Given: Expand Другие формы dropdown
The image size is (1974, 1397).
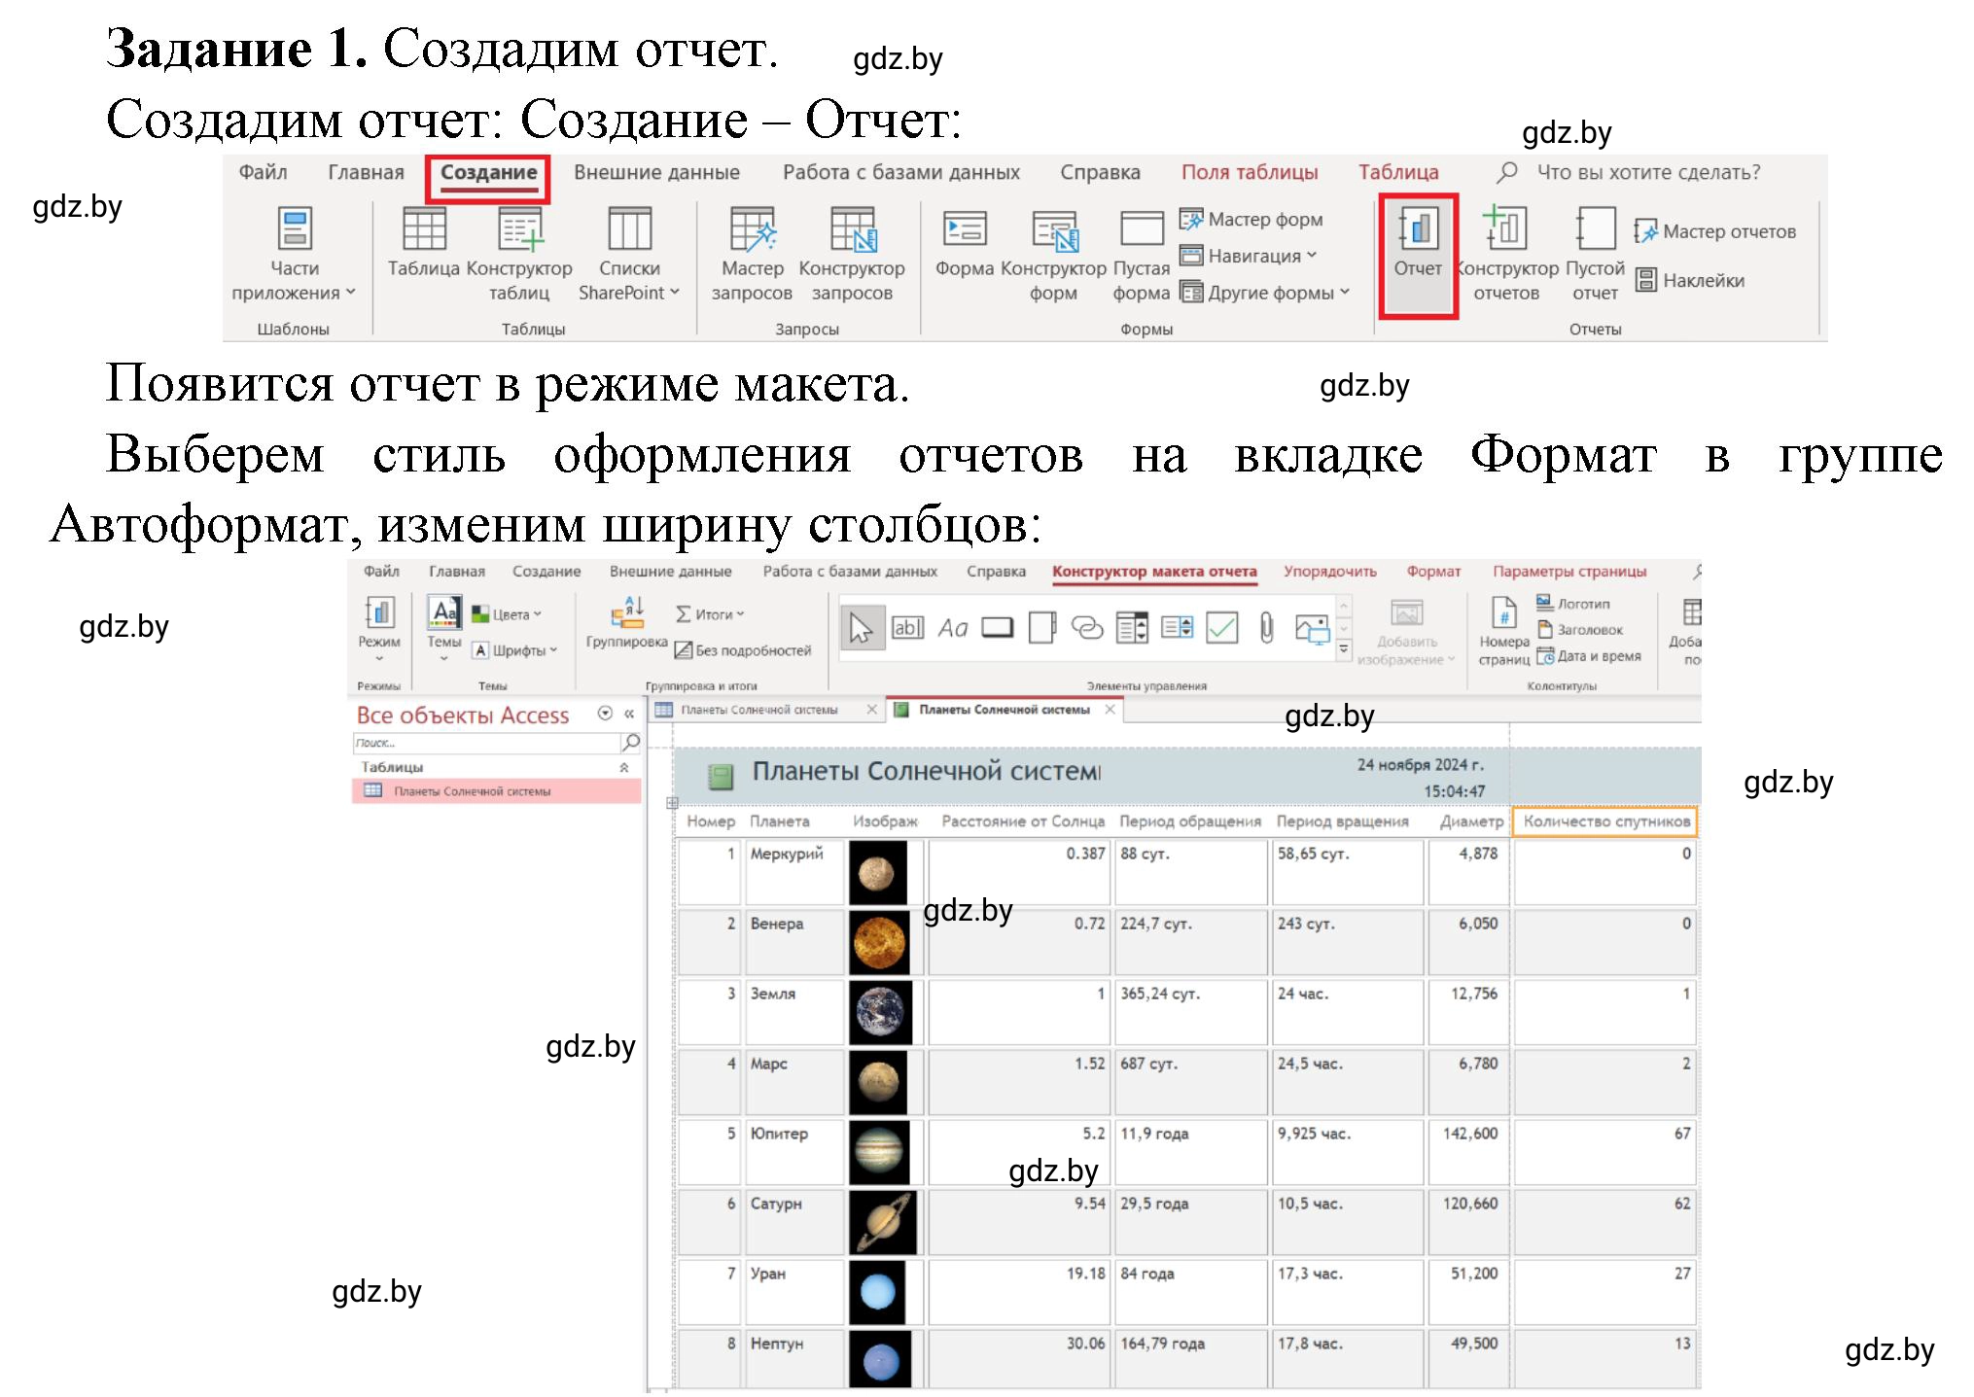Looking at the screenshot, I should click(1265, 293).
